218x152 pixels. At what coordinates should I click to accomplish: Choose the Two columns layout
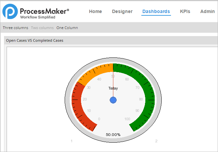coord(42,28)
